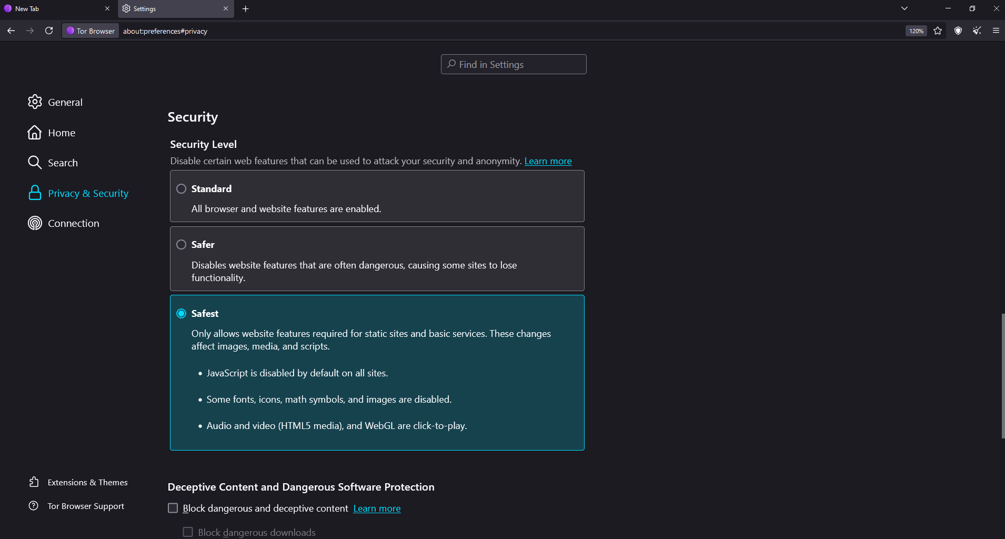Choose the Safer security level option

(182, 245)
